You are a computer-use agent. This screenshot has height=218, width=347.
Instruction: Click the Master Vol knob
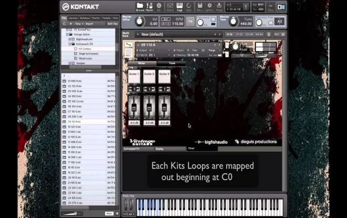coord(139,22)
